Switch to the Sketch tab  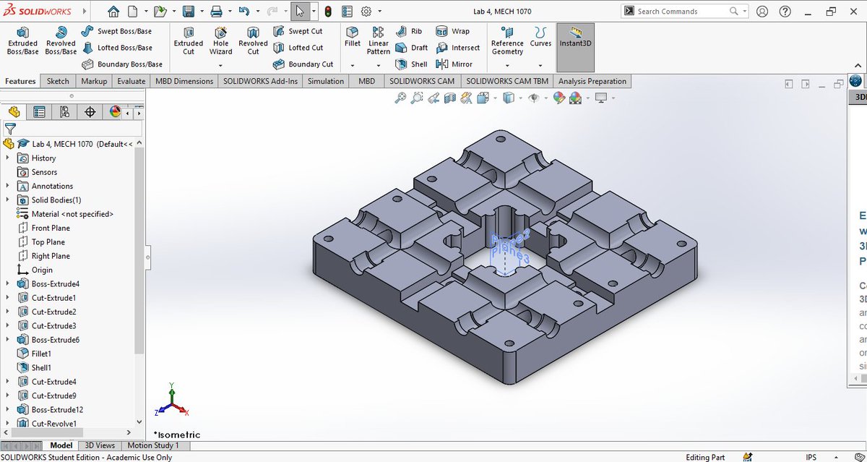pyautogui.click(x=58, y=81)
